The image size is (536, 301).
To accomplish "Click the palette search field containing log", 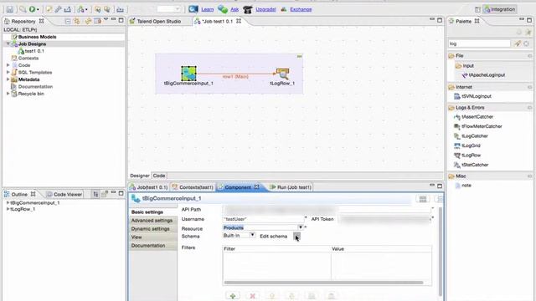I will pyautogui.click(x=479, y=43).
